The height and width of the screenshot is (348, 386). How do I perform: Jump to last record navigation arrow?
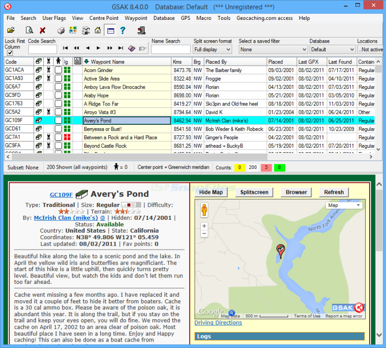coord(120,48)
